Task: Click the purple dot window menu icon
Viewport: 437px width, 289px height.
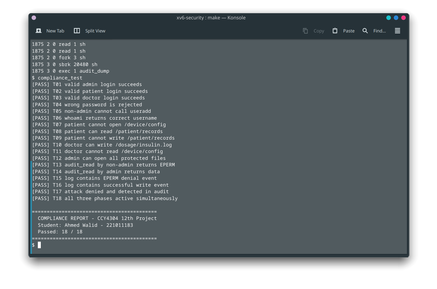Action: (34, 18)
